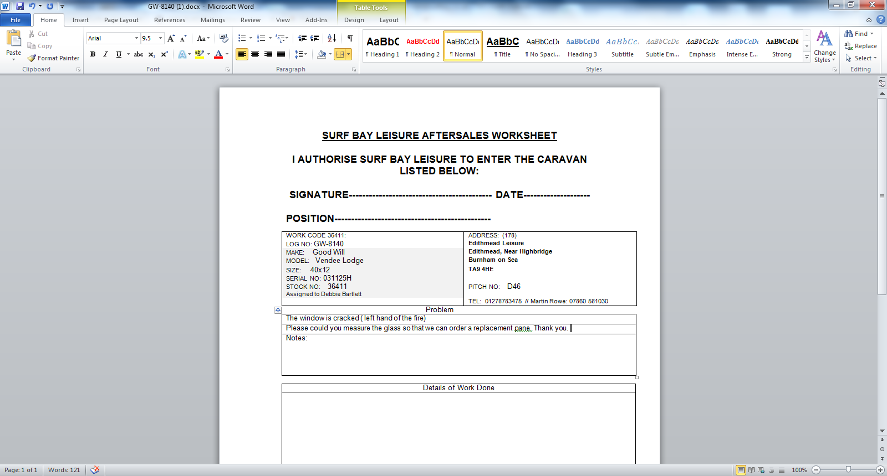Click the Zoom In plus button
Viewport: 887px width, 476px height.
tap(880, 470)
